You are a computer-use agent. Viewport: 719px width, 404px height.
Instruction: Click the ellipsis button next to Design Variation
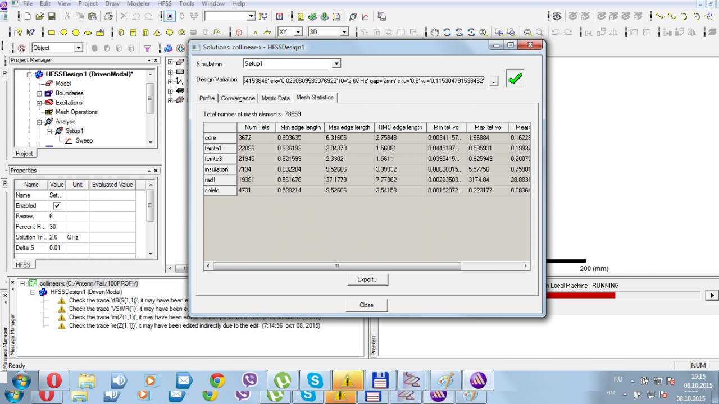(493, 81)
